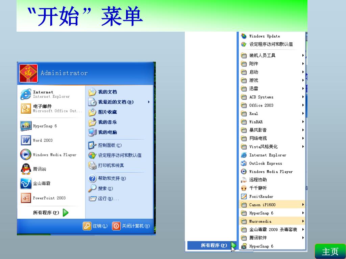The width and height of the screenshot is (346, 259).
Task: Open the 图片收藏 folder icon
Action: [92, 112]
